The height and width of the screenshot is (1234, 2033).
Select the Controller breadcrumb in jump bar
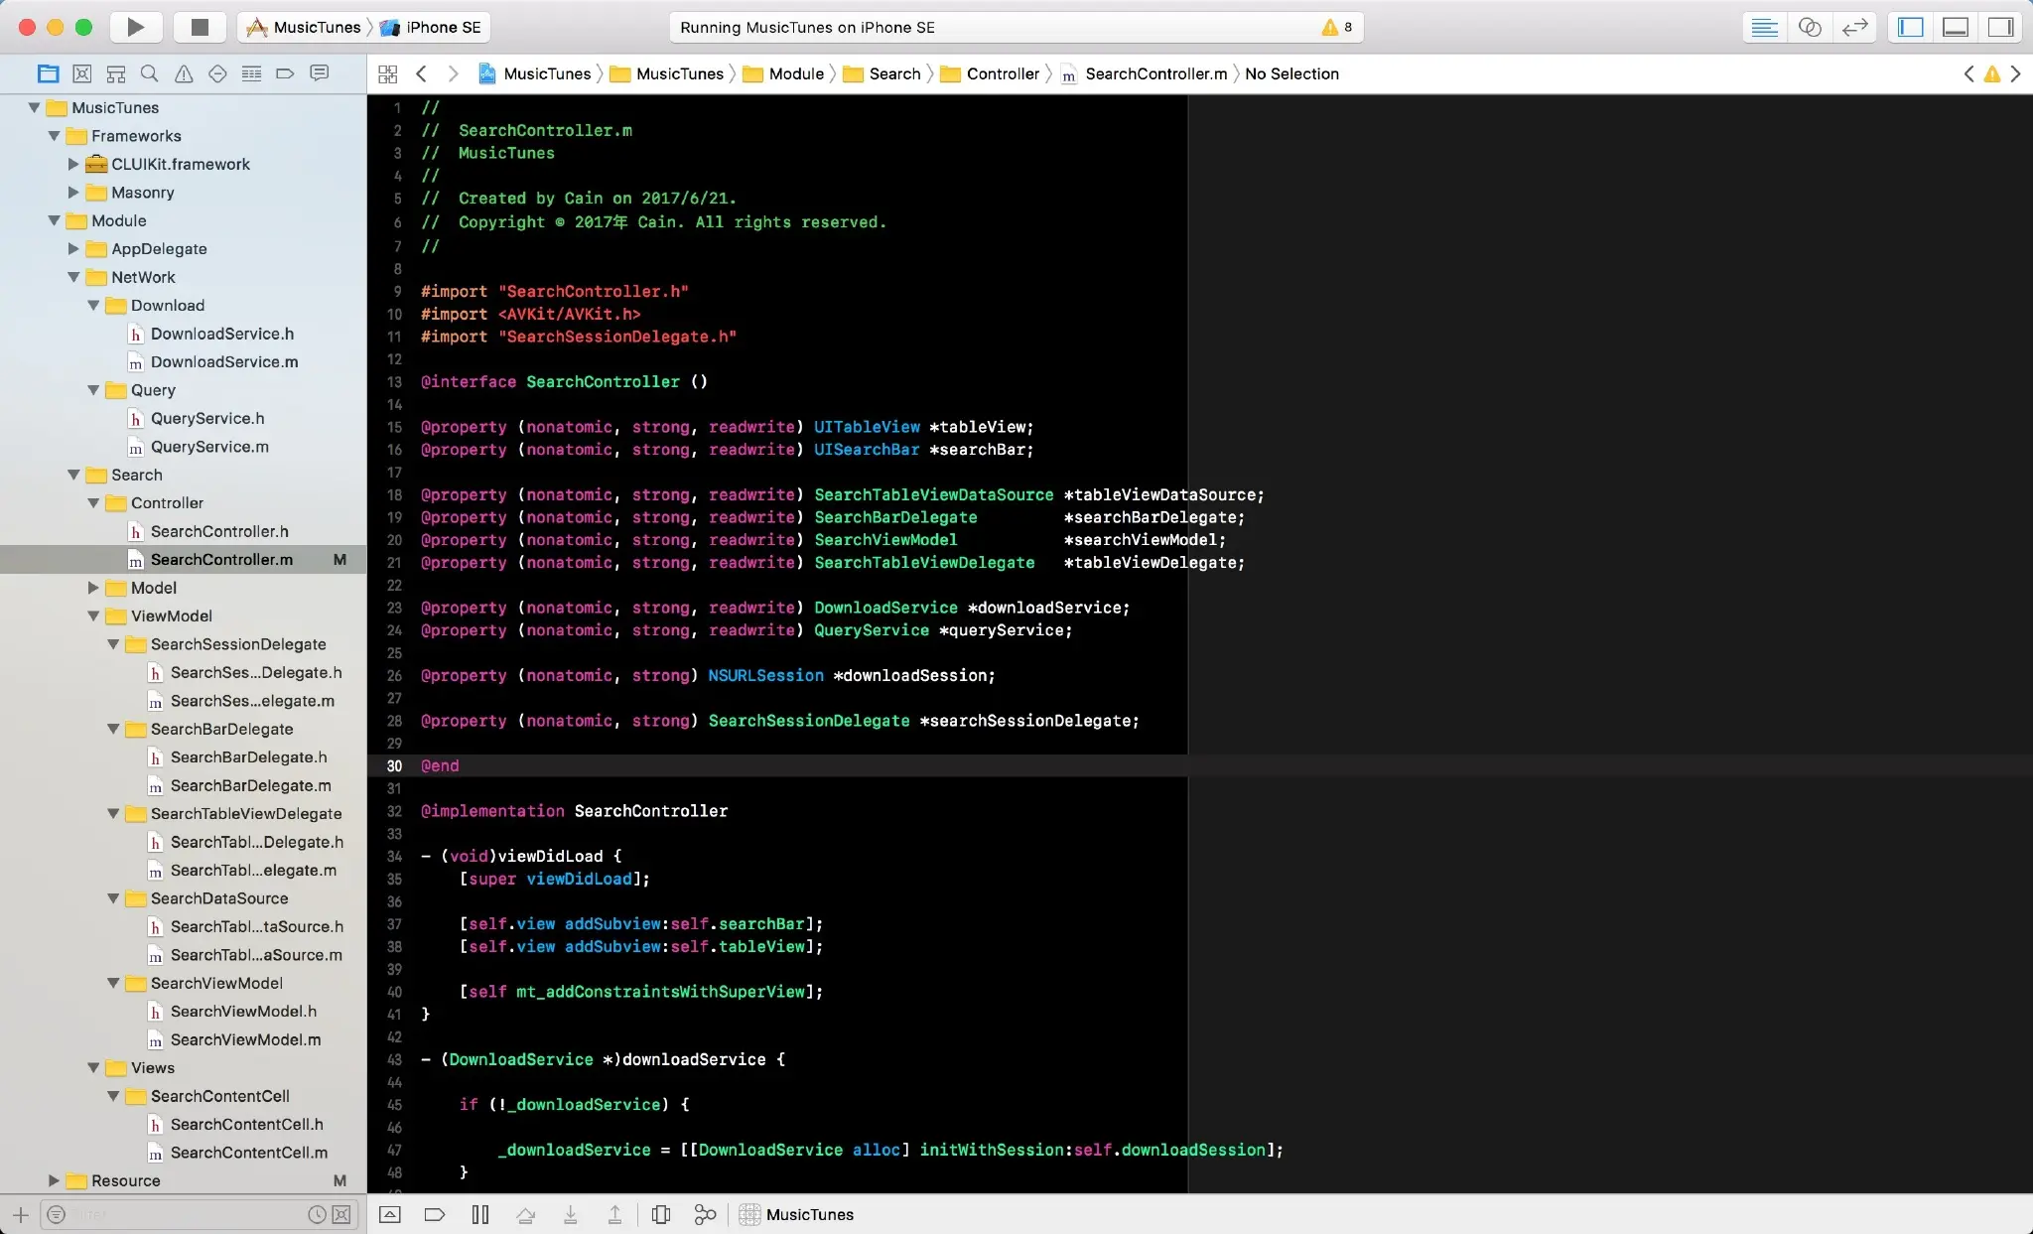click(1002, 73)
